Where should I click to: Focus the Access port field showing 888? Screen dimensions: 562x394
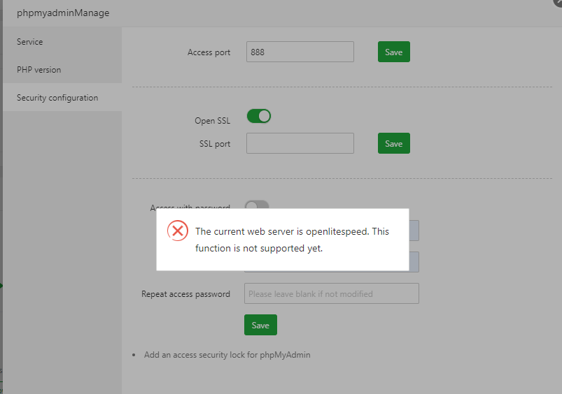(300, 52)
